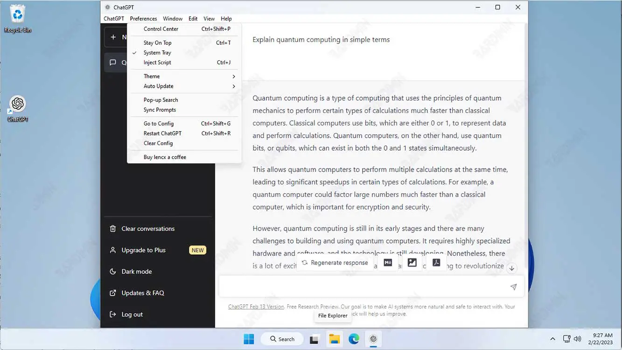This screenshot has height=350, width=622.
Task: Select Control Center menu entry
Action: pyautogui.click(x=184, y=29)
